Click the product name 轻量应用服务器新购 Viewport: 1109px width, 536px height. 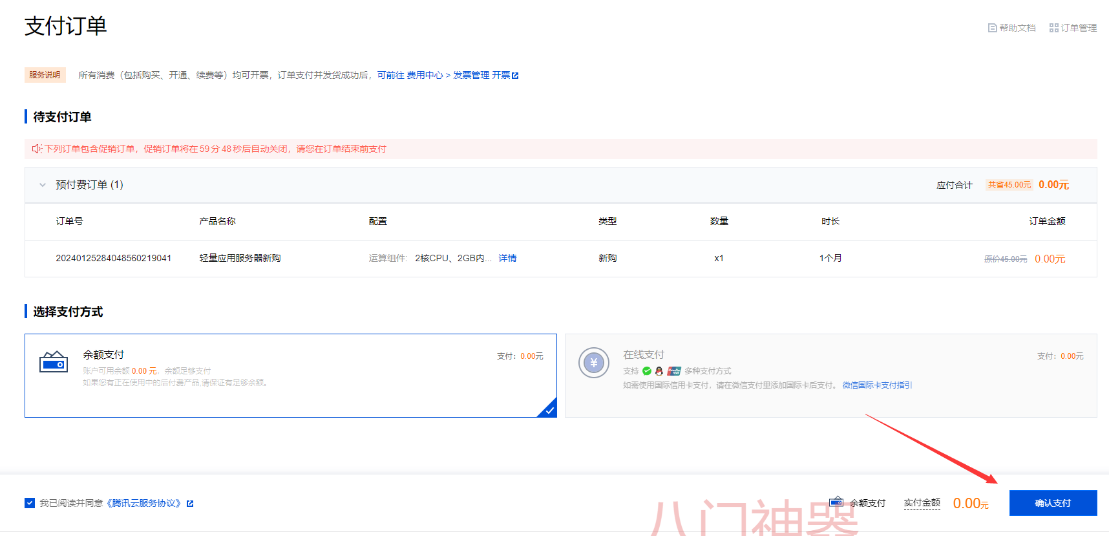point(240,258)
